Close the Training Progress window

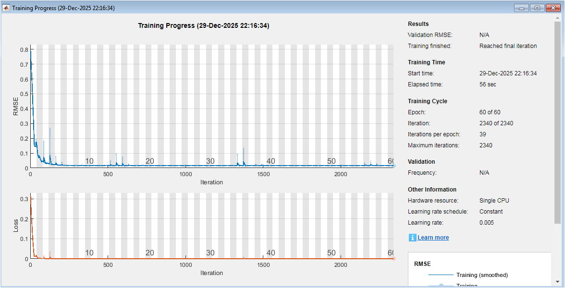[553, 8]
